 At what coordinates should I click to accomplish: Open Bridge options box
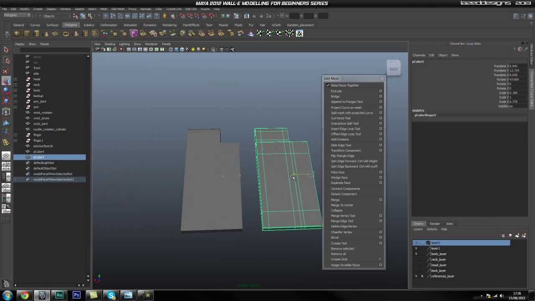pos(380,96)
